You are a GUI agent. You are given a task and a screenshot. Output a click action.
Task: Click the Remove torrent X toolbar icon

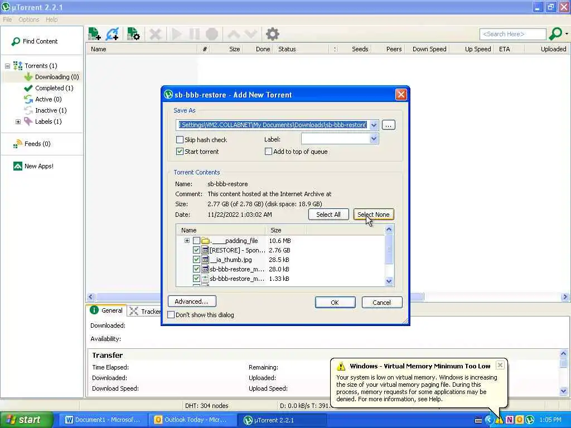coord(156,34)
